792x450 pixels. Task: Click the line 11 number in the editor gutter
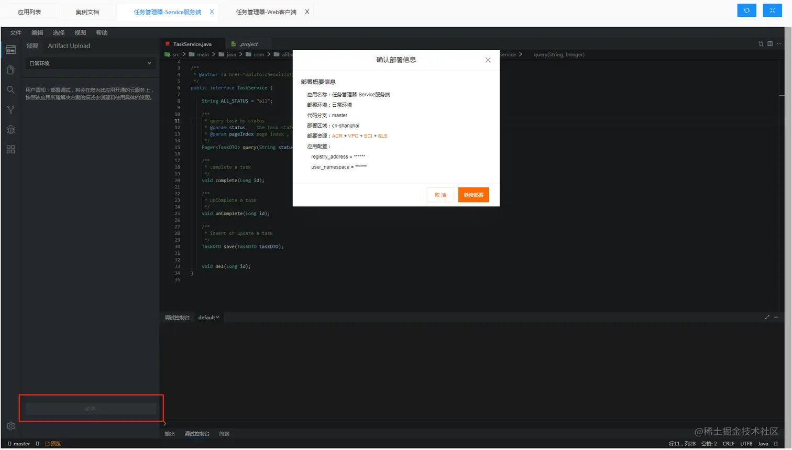[177, 121]
